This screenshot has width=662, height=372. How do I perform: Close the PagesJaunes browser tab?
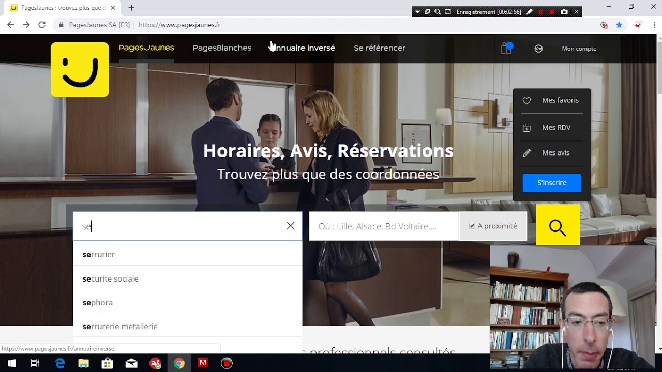113,8
